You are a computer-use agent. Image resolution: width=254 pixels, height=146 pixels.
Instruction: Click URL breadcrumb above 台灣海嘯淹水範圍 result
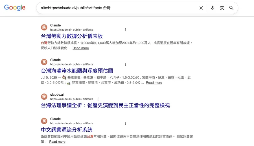[x=71, y=64]
